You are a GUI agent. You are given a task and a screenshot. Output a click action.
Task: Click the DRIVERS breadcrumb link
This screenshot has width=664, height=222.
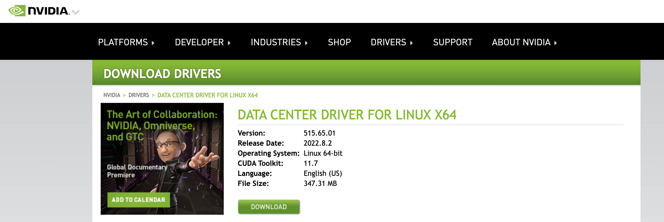(x=138, y=95)
